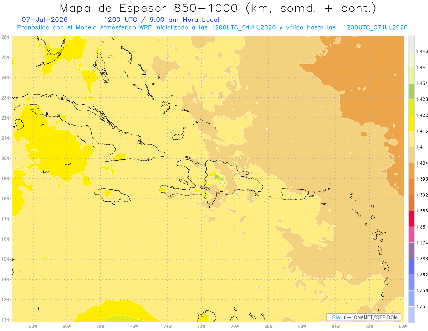Click the 'SisTT – ONAMET/REP.DOM.' credit box
The height and width of the screenshot is (331, 428).
pyautogui.click(x=364, y=317)
